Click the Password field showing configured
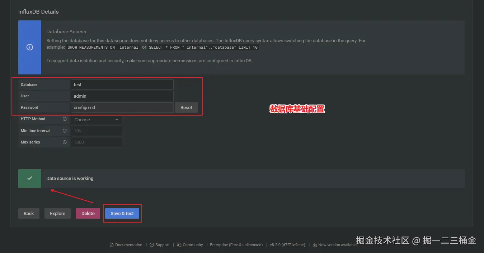484x253 pixels. pyautogui.click(x=122, y=107)
